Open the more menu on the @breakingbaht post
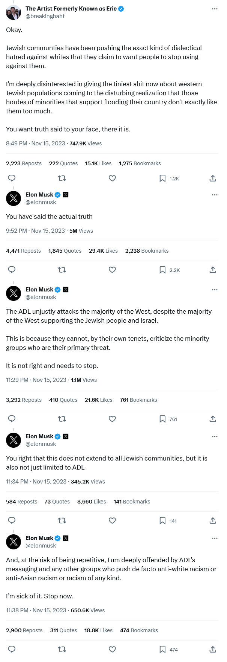 (x=215, y=9)
